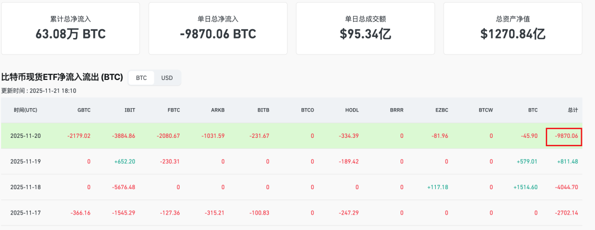Open the 累计总净流入 summary card
The height and width of the screenshot is (230, 595).
click(71, 29)
